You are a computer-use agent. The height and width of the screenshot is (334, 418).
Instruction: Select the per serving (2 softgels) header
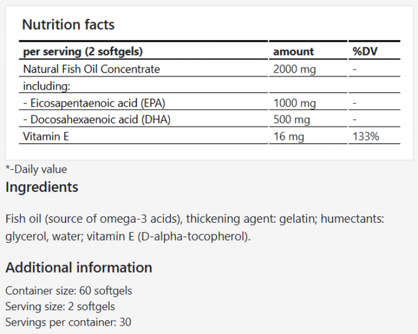coord(83,52)
